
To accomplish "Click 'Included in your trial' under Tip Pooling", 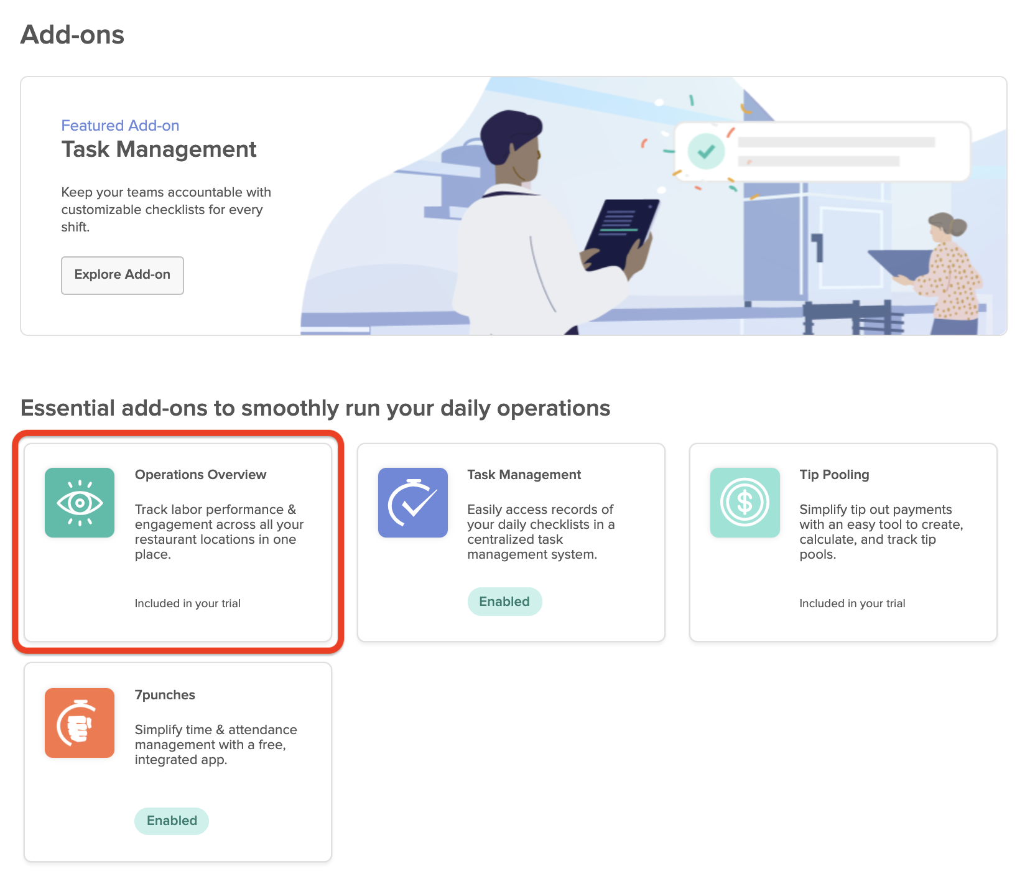I will coord(852,603).
